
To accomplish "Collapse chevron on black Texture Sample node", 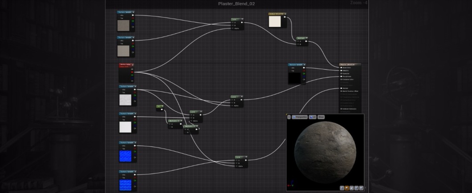I will point(304,64).
